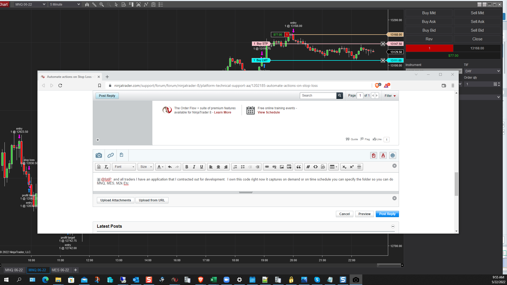Screen dimensions: 507x285
Task: Click the camera insert image icon
Action: (99, 155)
